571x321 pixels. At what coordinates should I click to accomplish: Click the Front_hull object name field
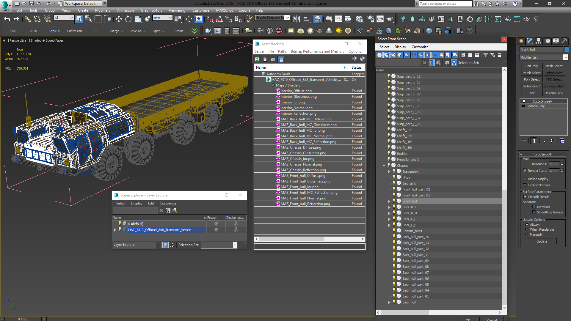pos(541,49)
